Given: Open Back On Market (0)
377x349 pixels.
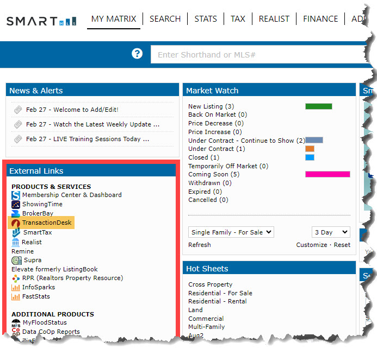Looking at the screenshot, I should [218, 115].
